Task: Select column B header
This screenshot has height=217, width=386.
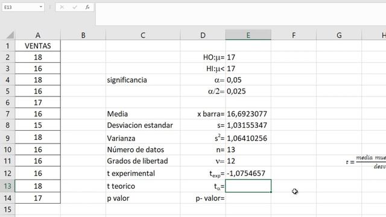Action: 83,35
